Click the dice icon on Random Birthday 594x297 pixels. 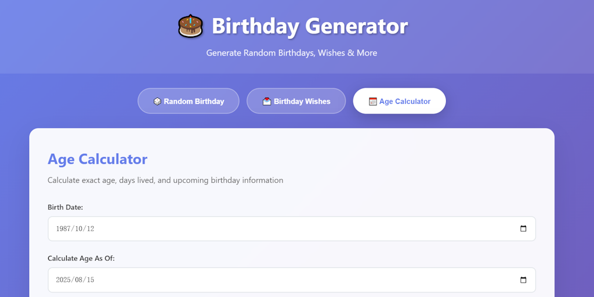(157, 102)
